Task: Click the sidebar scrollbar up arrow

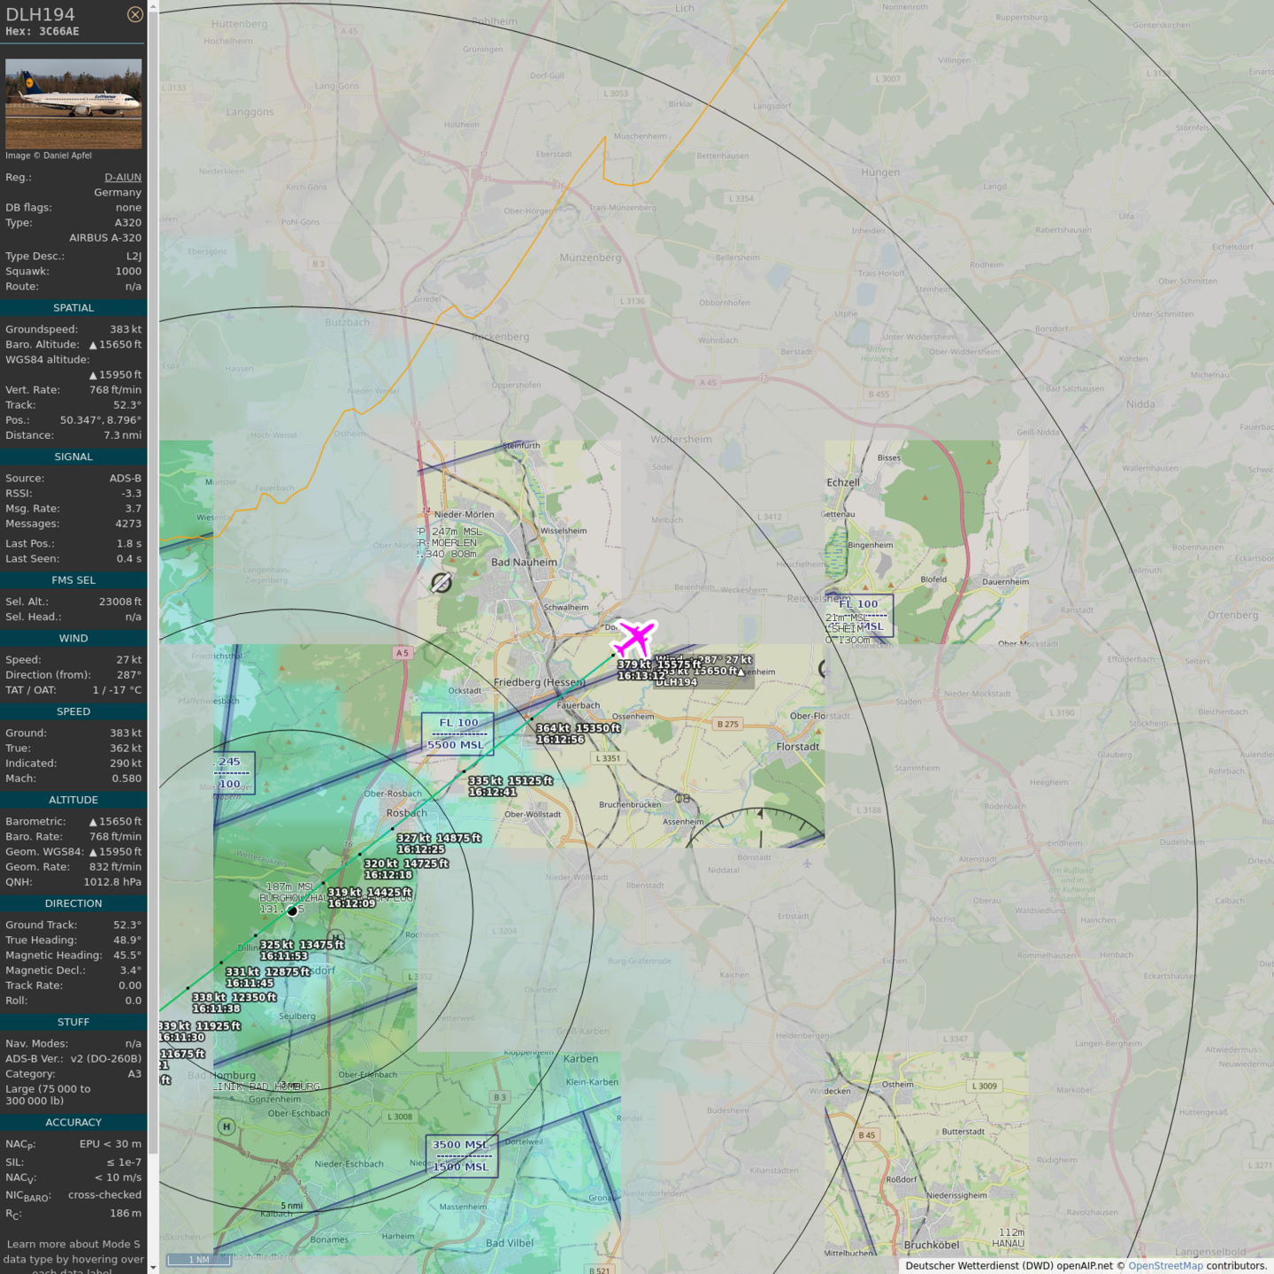Action: 153,6
